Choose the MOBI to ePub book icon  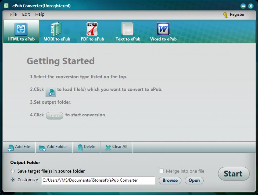click(x=56, y=29)
